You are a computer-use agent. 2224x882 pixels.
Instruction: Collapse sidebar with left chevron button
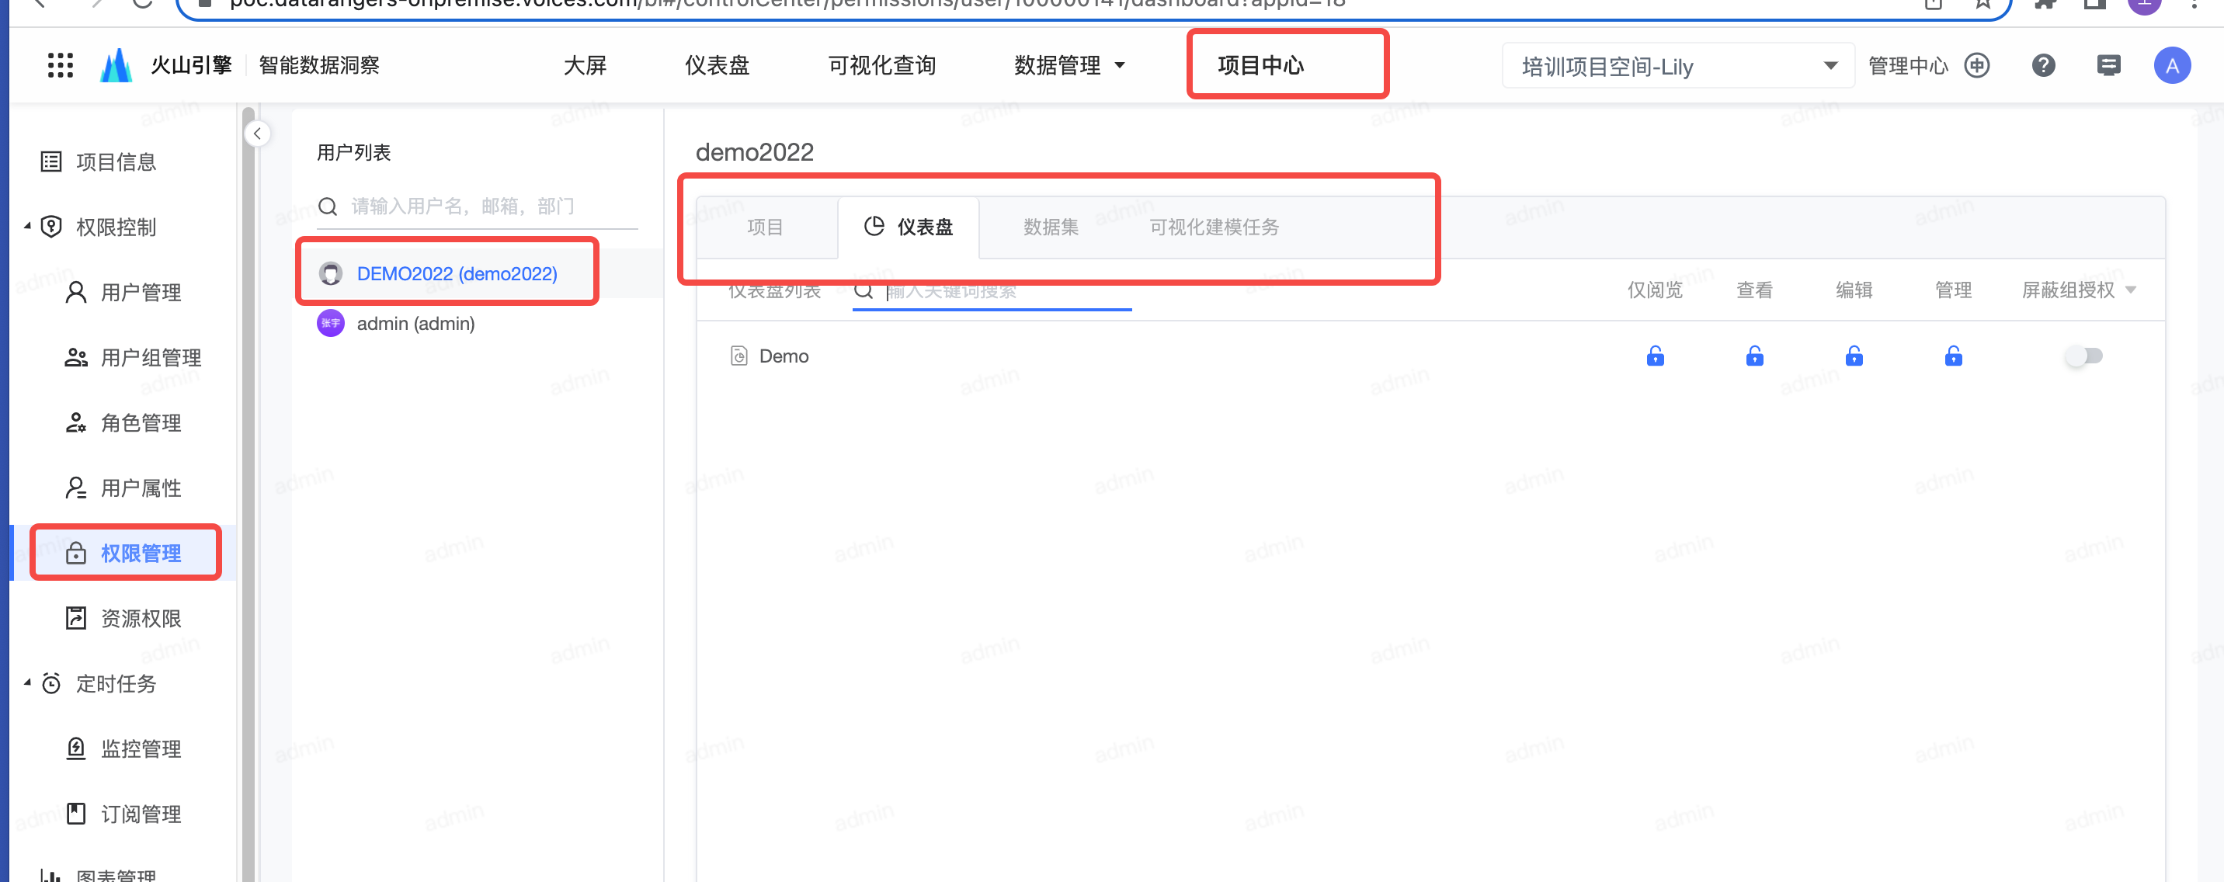click(x=257, y=134)
